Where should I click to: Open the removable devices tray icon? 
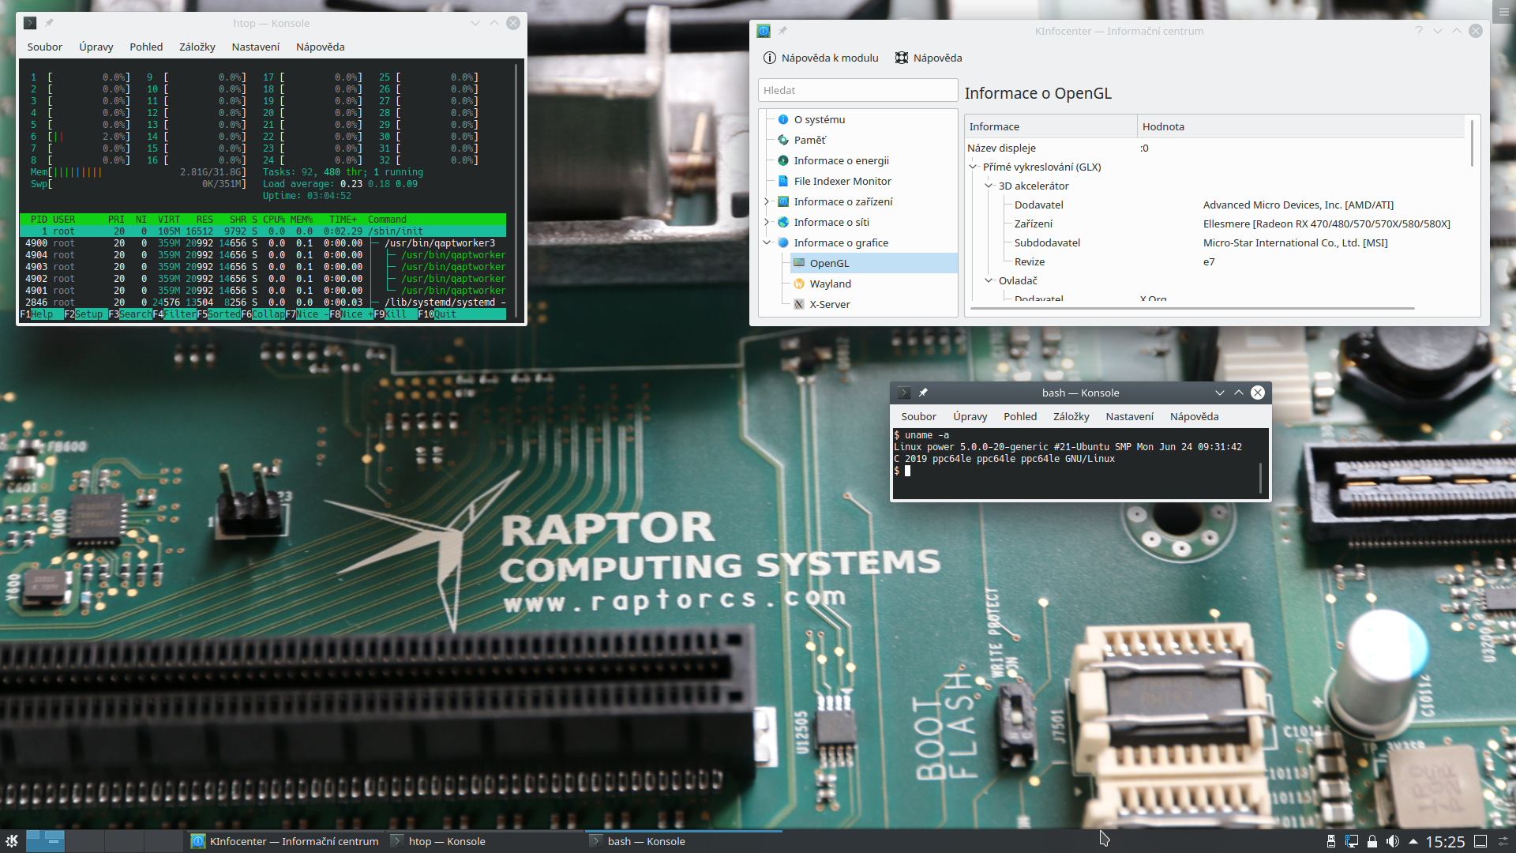pyautogui.click(x=1330, y=841)
